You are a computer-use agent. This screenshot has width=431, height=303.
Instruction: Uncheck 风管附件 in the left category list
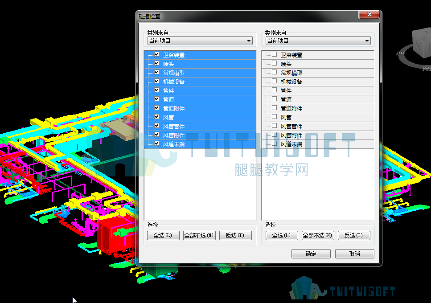click(157, 135)
